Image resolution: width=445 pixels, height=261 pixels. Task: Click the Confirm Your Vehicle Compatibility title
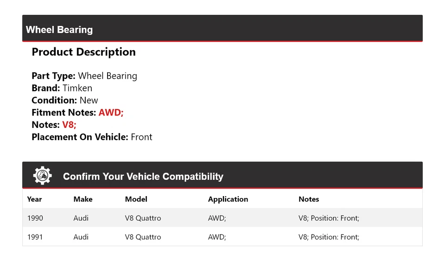tap(143, 177)
